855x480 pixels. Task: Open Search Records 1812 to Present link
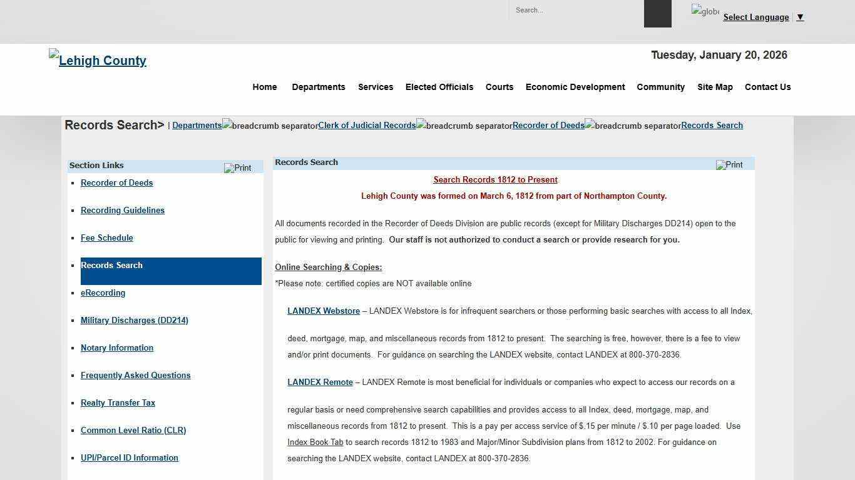[495, 179]
